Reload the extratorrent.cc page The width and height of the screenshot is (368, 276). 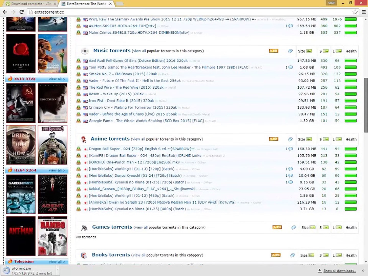(22, 12)
